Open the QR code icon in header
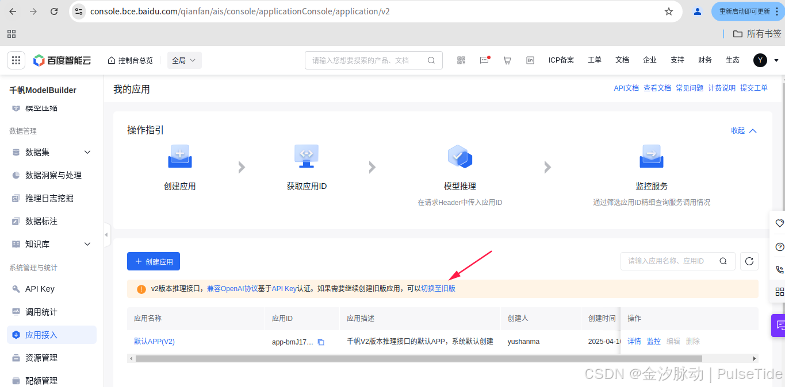Image resolution: width=785 pixels, height=387 pixels. click(461, 60)
